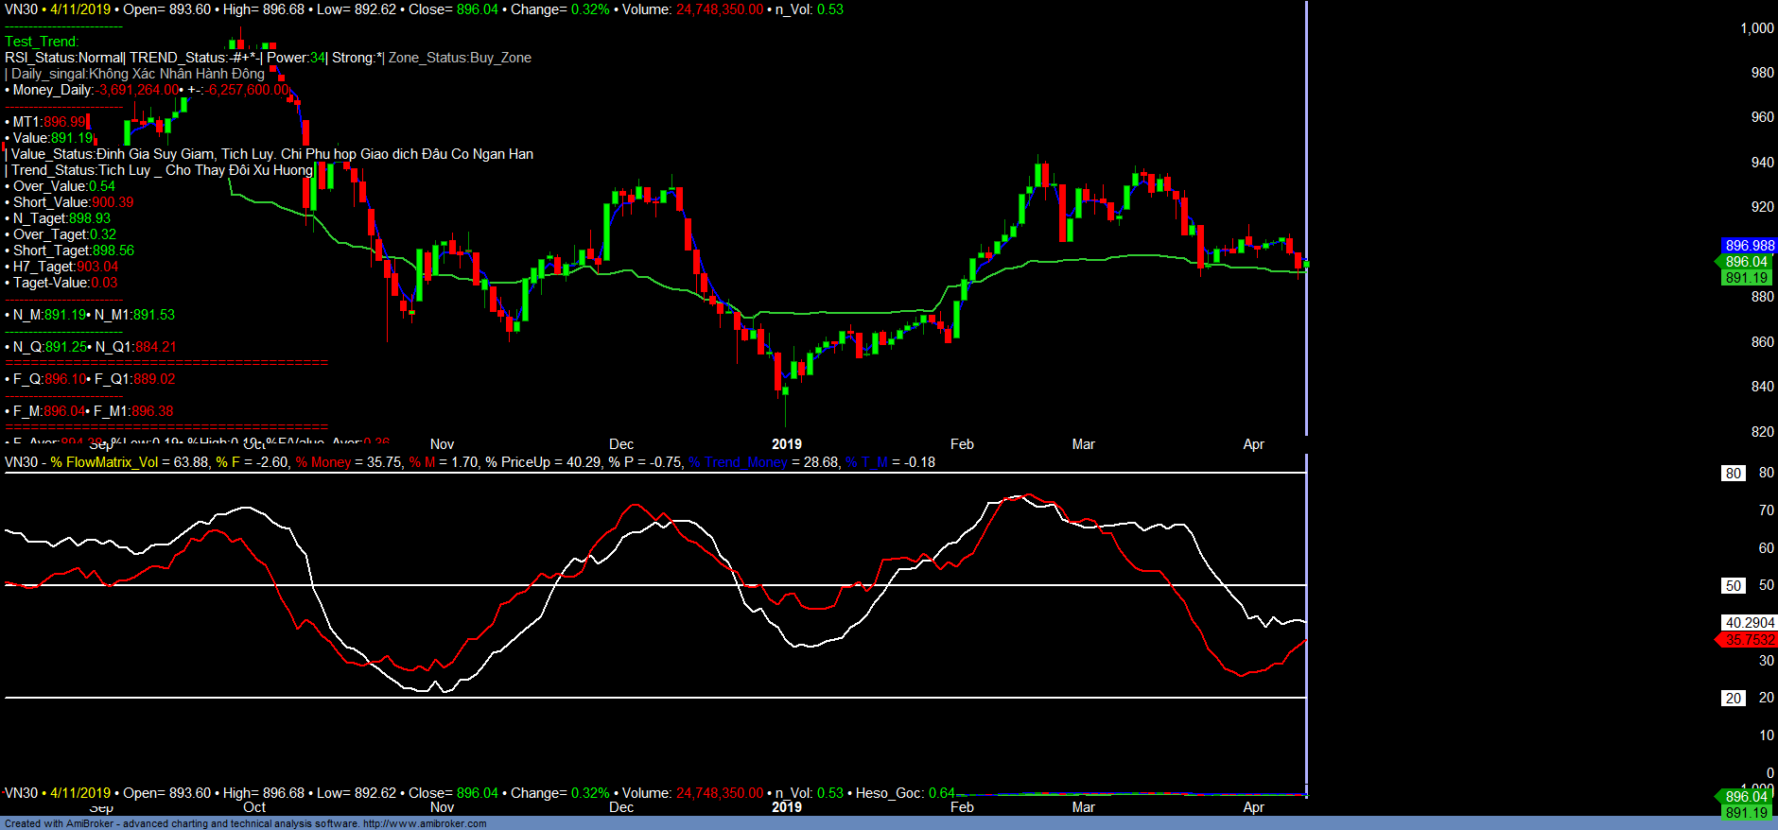
Task: Click Feb on the bottom time axis
Action: [962, 807]
